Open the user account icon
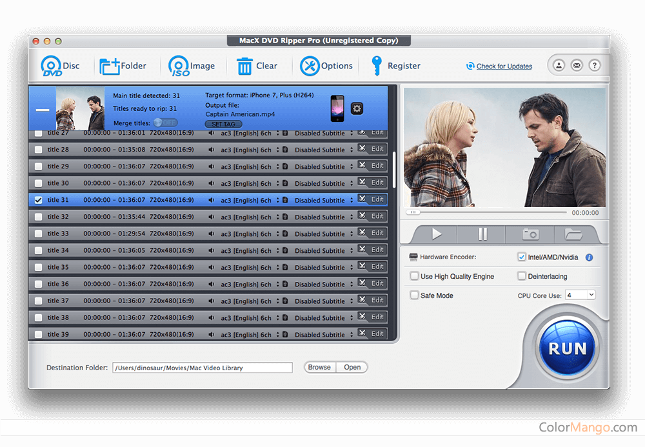The image size is (645, 447). (x=559, y=65)
